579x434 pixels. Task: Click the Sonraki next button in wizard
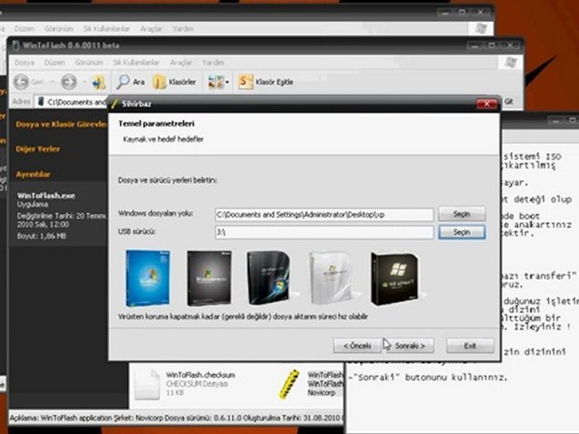tap(410, 346)
